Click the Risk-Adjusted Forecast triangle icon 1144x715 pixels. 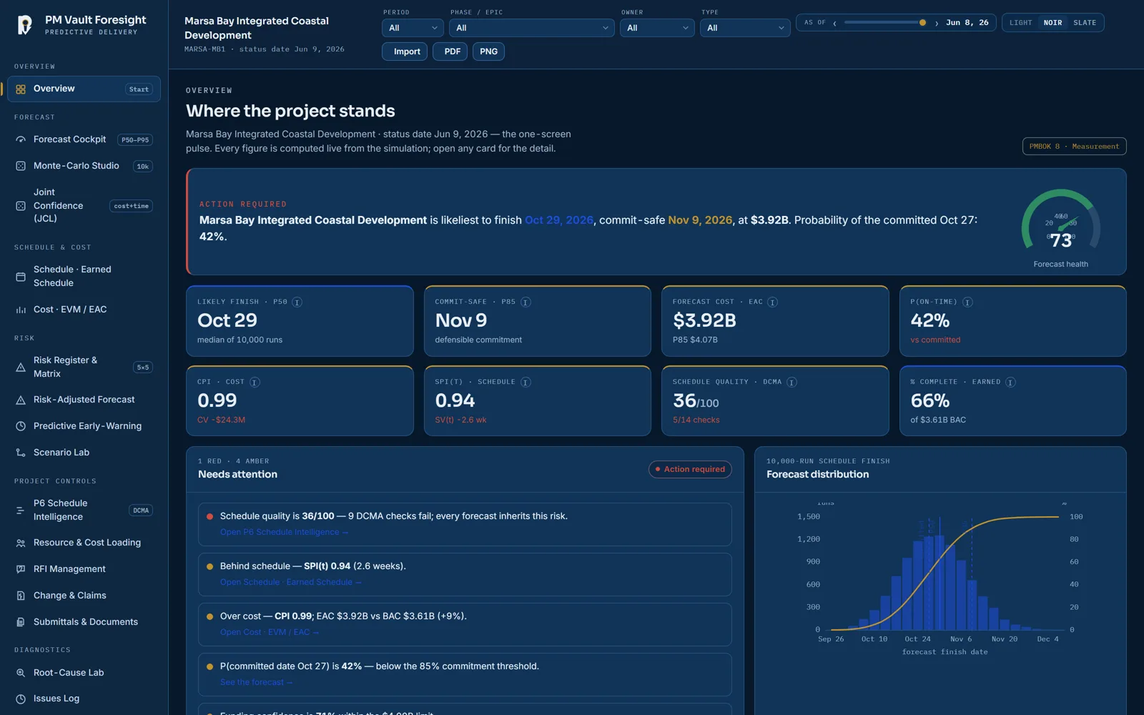point(21,400)
